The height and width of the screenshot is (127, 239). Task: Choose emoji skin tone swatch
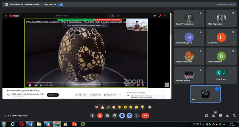(150, 107)
